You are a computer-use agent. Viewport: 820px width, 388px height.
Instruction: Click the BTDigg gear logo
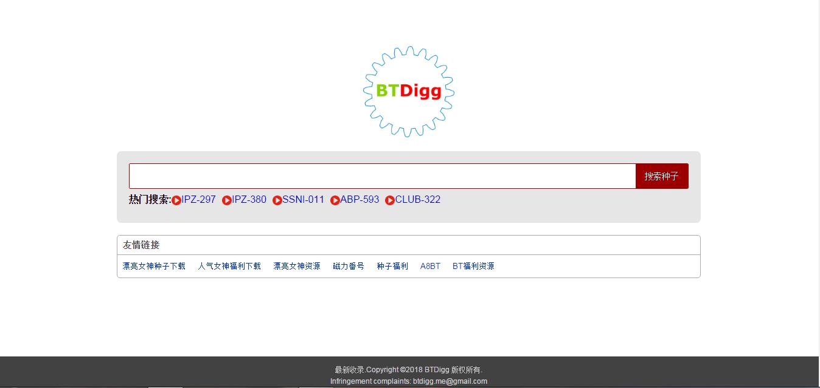[x=409, y=92]
